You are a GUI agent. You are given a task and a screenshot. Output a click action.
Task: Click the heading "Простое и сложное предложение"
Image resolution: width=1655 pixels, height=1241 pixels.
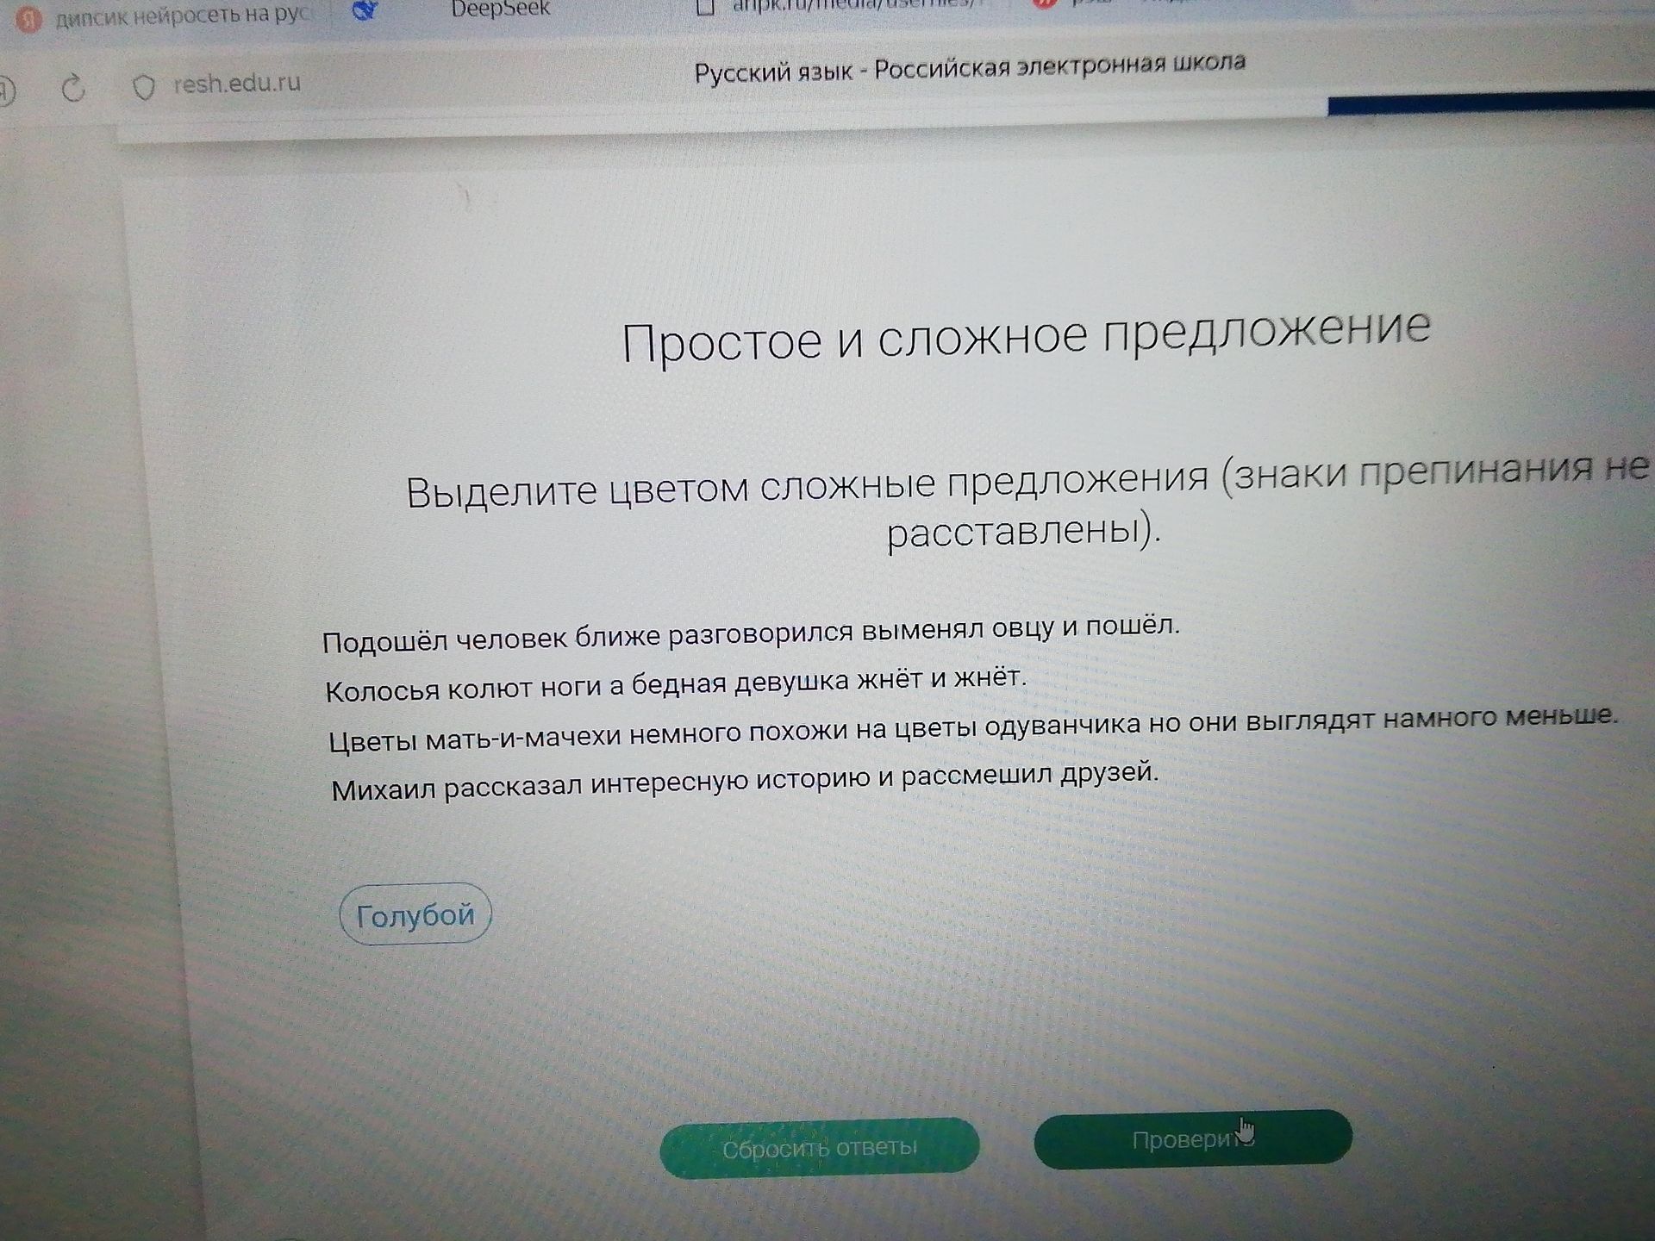[x=1027, y=335]
